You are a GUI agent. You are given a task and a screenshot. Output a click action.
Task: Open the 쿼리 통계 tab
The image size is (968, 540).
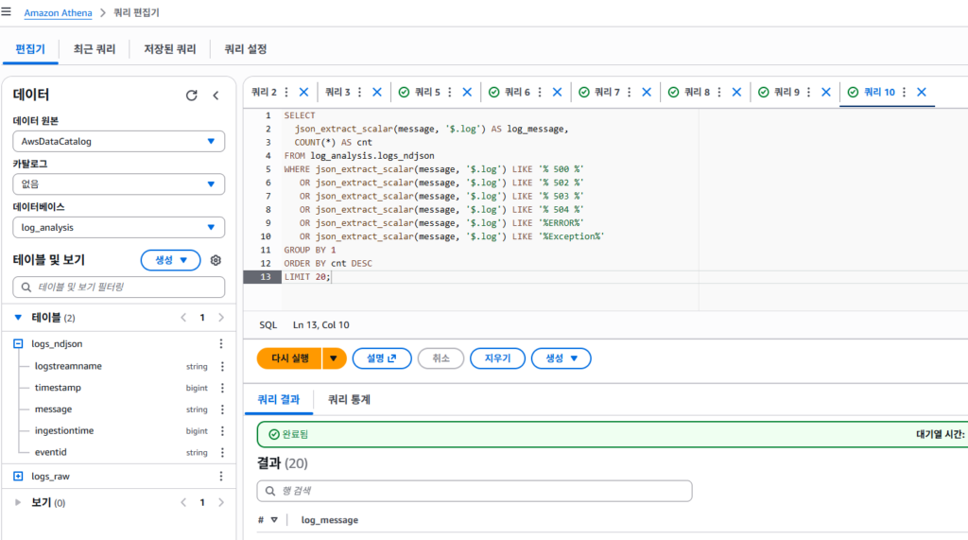[x=349, y=400]
